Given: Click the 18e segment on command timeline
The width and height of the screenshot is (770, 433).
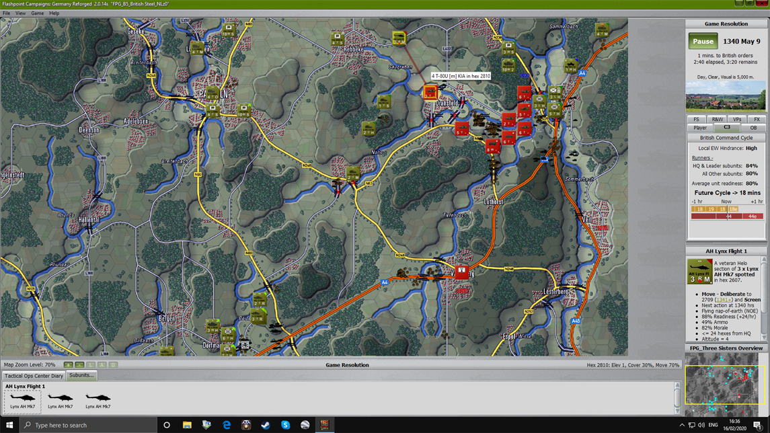Looking at the screenshot, I should 733,209.
